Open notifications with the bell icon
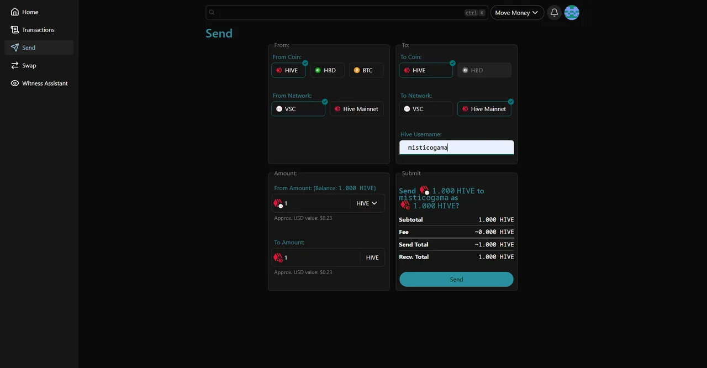The image size is (707, 368). pos(555,13)
